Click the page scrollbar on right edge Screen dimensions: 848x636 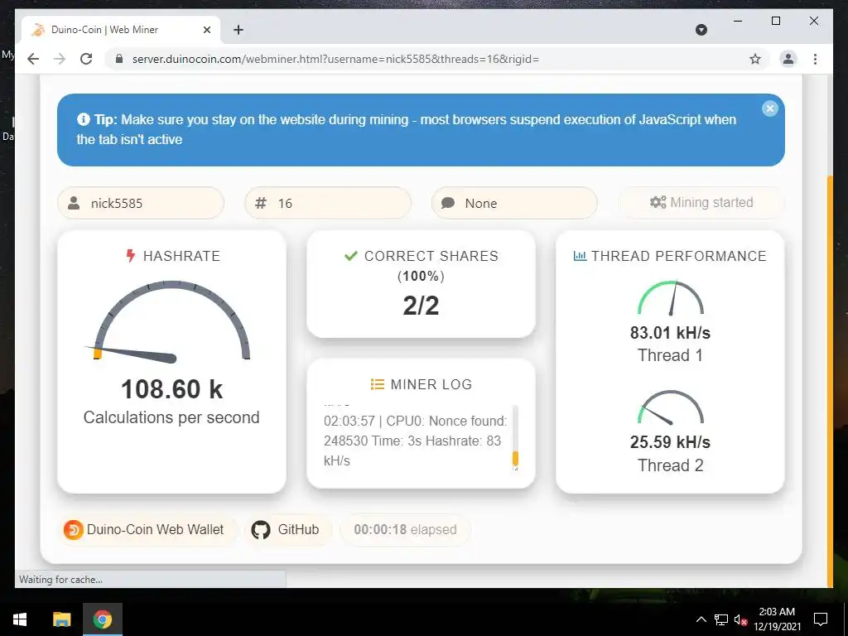pos(830,381)
